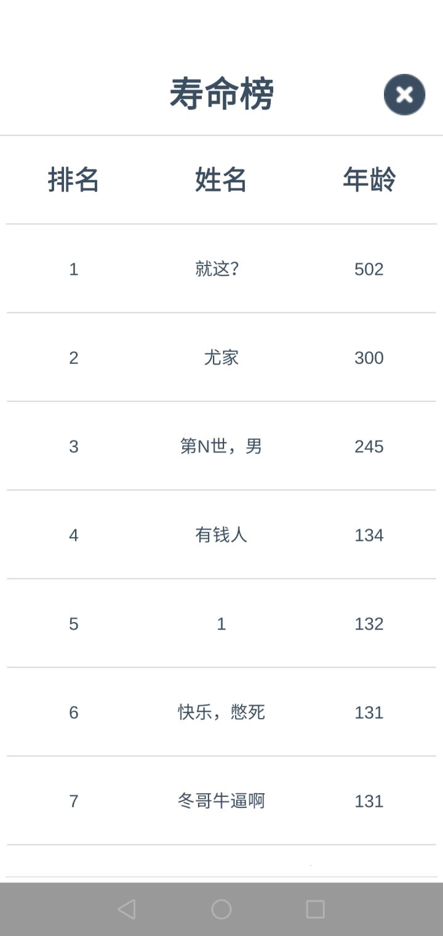Click the age value 134
This screenshot has height=936, width=443.
pyautogui.click(x=369, y=535)
